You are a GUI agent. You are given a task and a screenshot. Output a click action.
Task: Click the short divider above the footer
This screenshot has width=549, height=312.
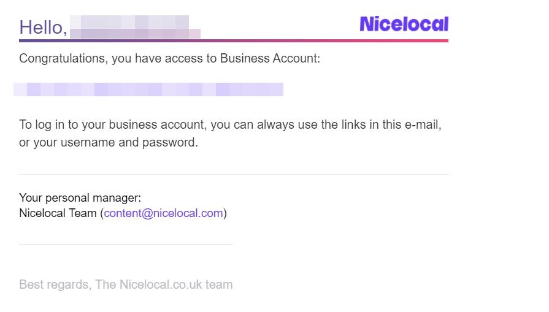click(126, 244)
